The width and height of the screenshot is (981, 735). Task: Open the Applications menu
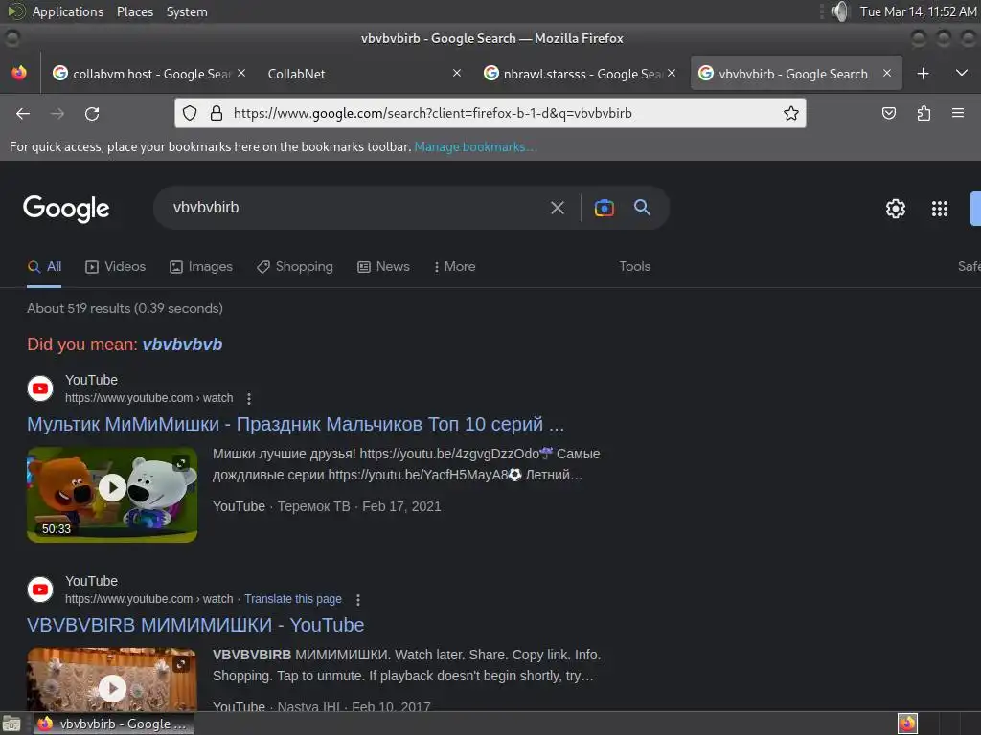pos(68,11)
